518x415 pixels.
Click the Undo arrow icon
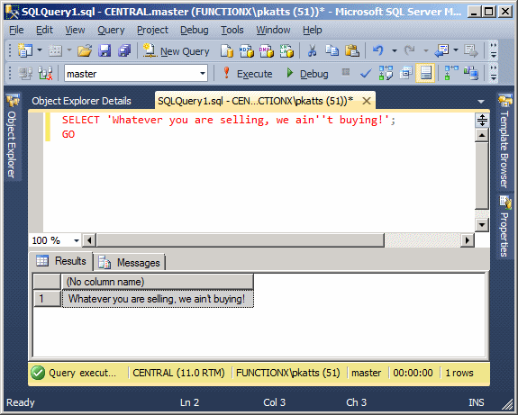[x=378, y=50]
